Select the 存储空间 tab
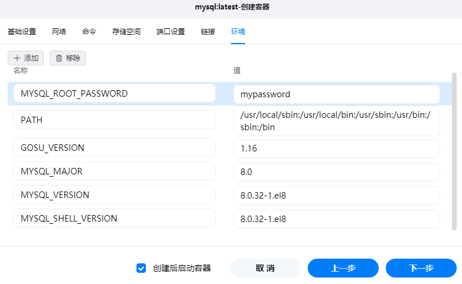This screenshot has width=462, height=284. [126, 31]
